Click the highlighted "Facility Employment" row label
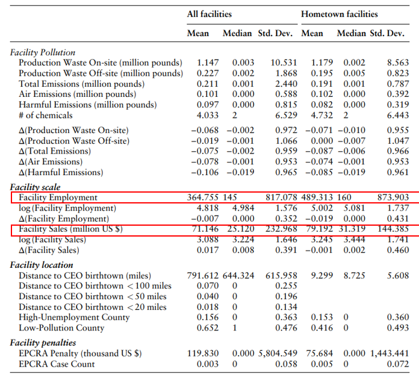The width and height of the screenshot is (419, 375). [58, 197]
